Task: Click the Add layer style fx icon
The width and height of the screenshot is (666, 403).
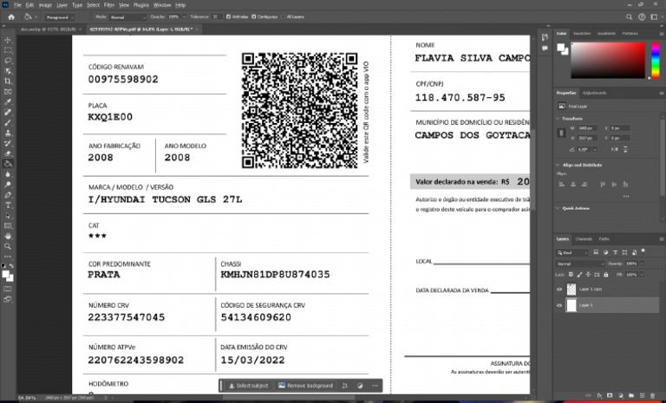Action: pyautogui.click(x=599, y=396)
